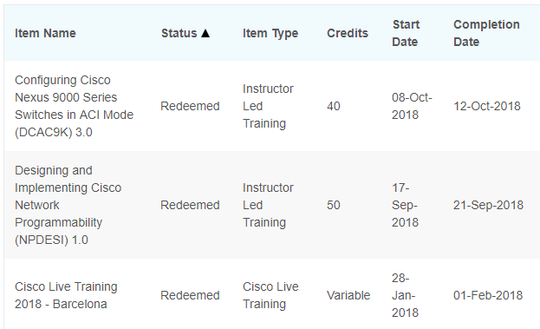Image resolution: width=540 pixels, height=329 pixels.
Task: Select Cisco Live Training 2018 - Barcelona
Action: [66, 295]
